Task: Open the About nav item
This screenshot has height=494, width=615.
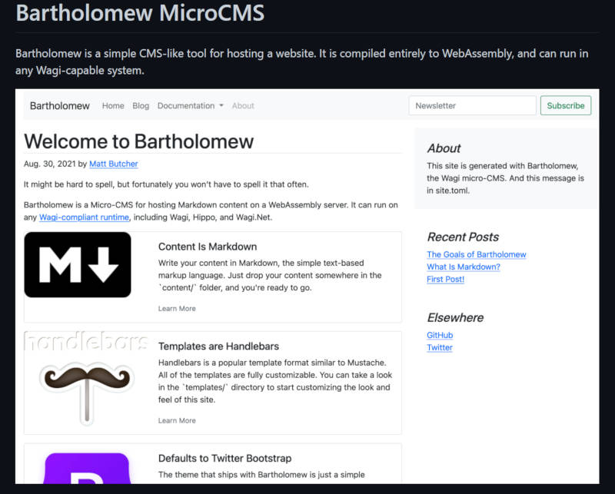Action: [x=243, y=106]
